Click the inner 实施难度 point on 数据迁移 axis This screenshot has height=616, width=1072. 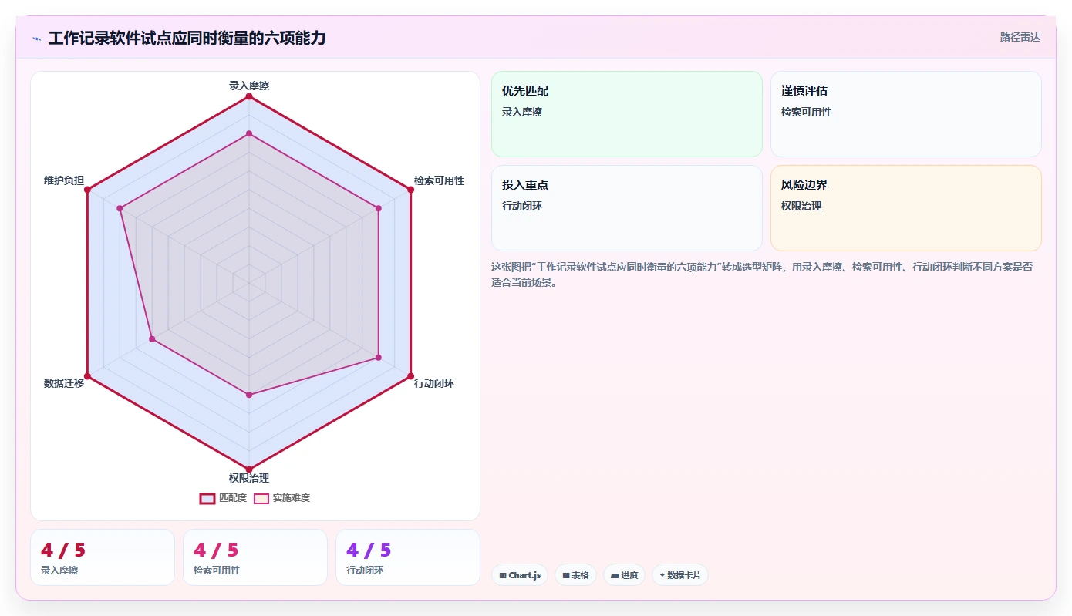152,338
